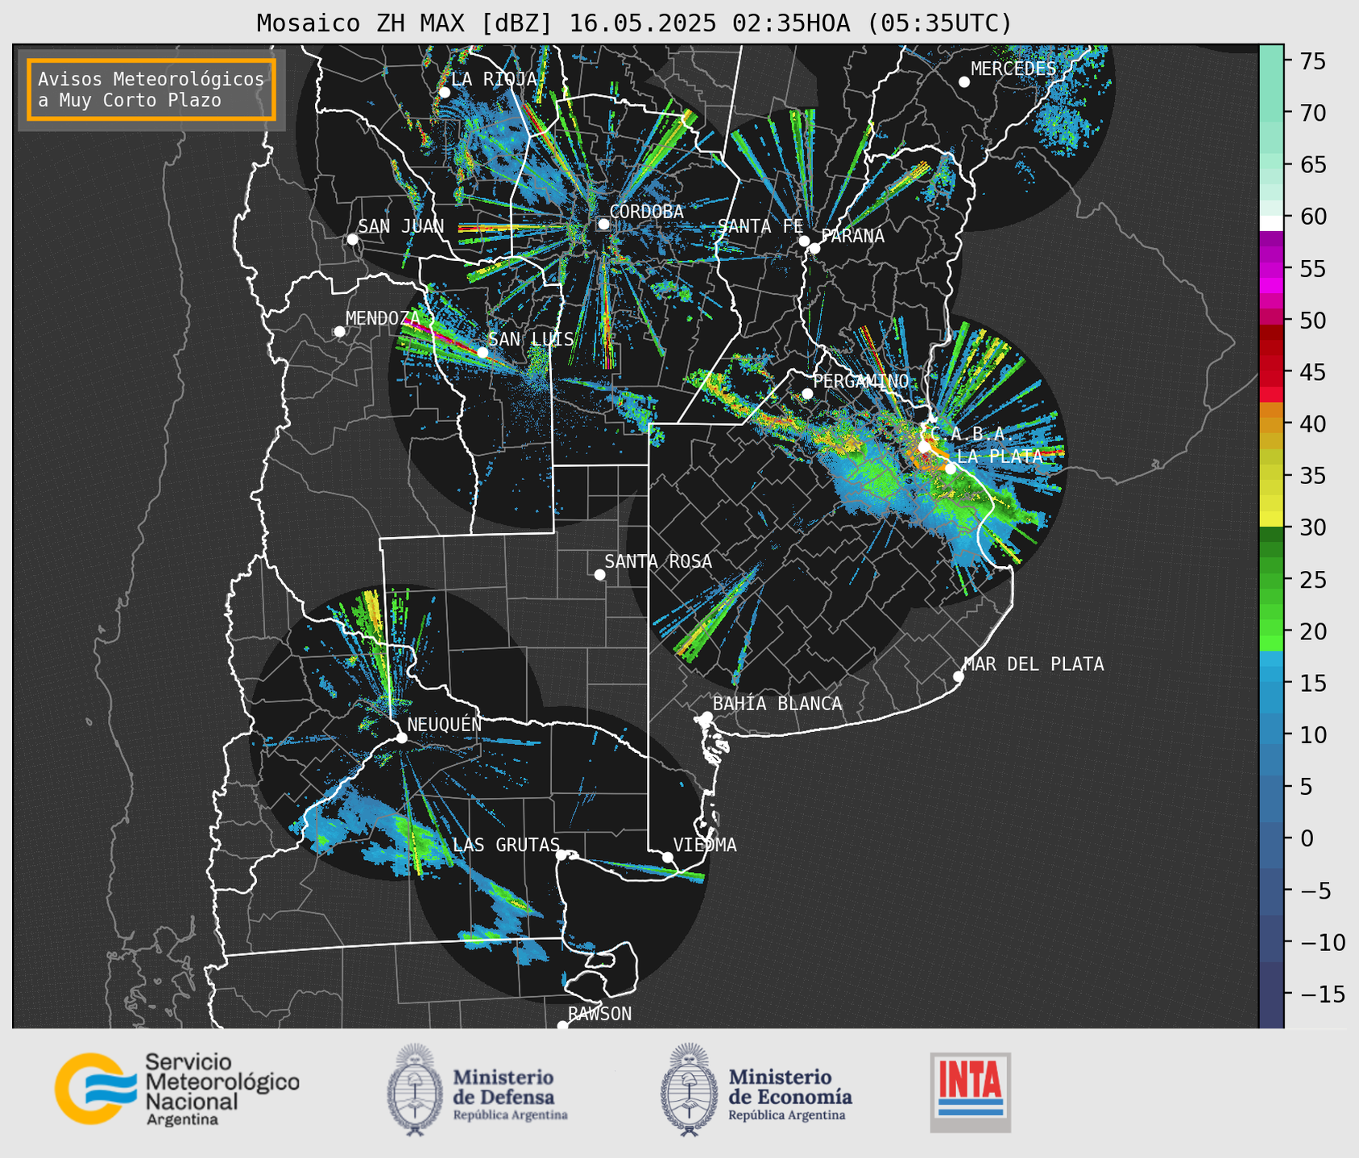
Task: Select the LA RIOJA city marker
Action: [x=444, y=93]
